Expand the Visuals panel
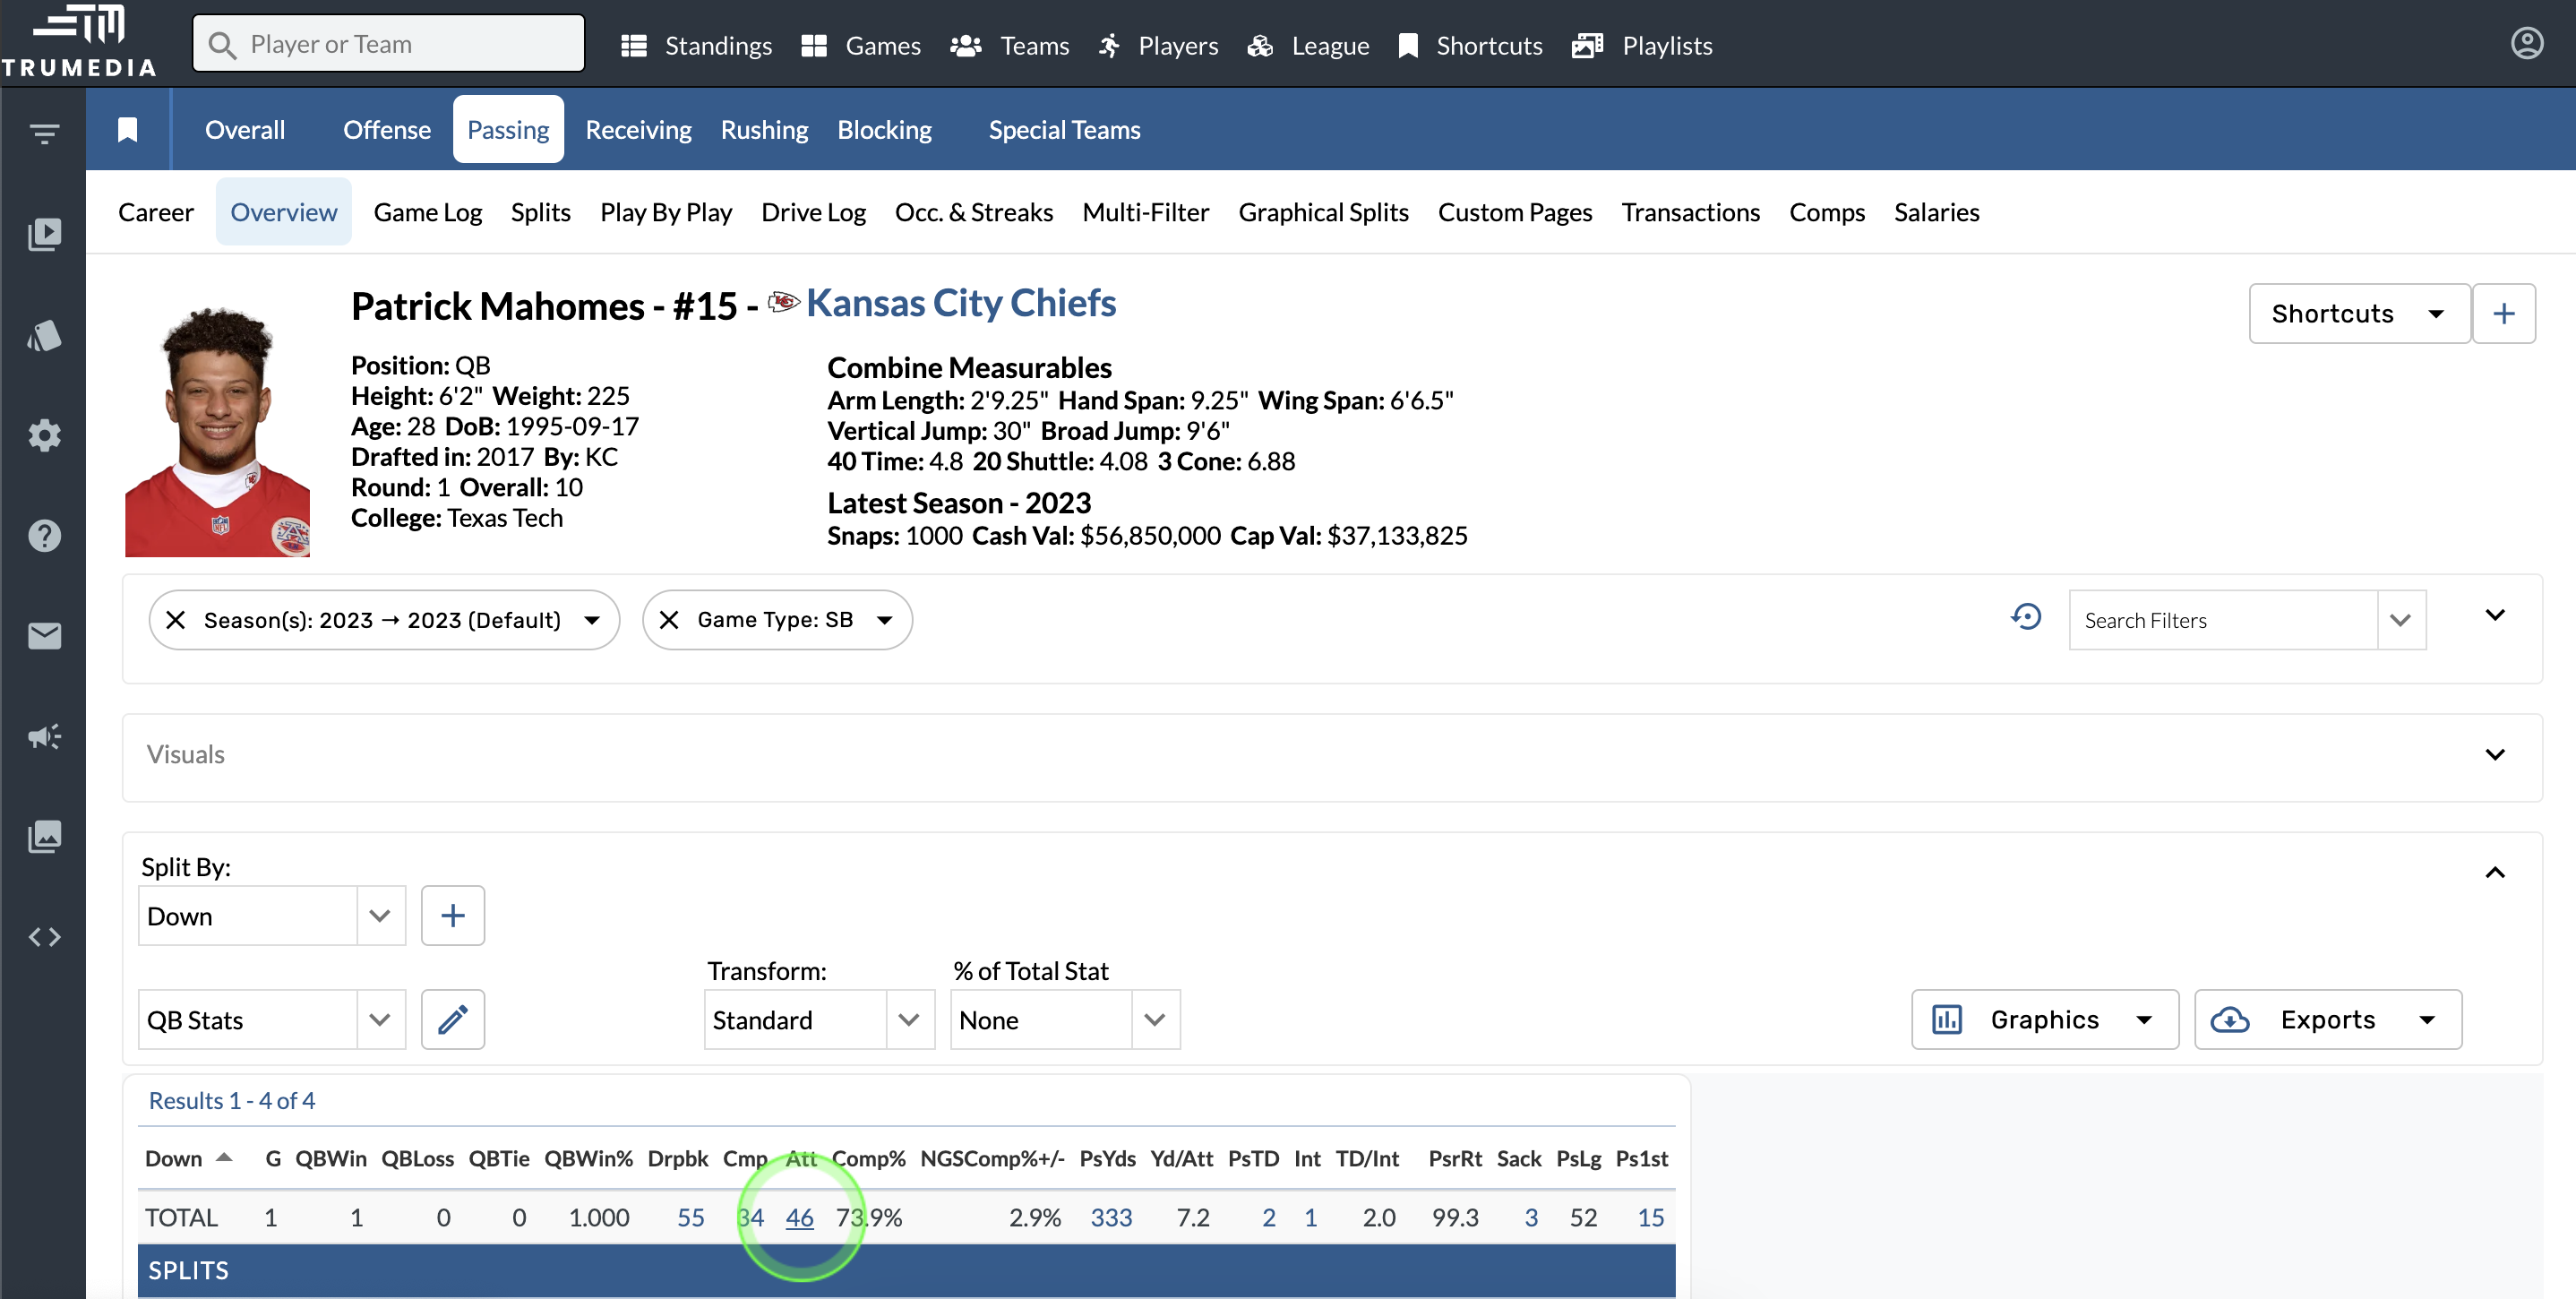The width and height of the screenshot is (2576, 1299). [x=2494, y=755]
